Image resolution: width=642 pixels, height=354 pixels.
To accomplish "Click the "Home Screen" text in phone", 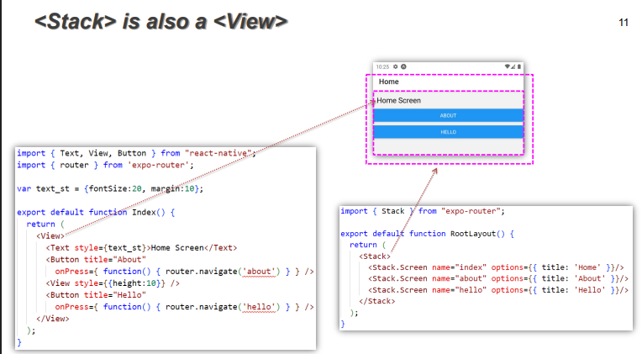I will tap(398, 100).
